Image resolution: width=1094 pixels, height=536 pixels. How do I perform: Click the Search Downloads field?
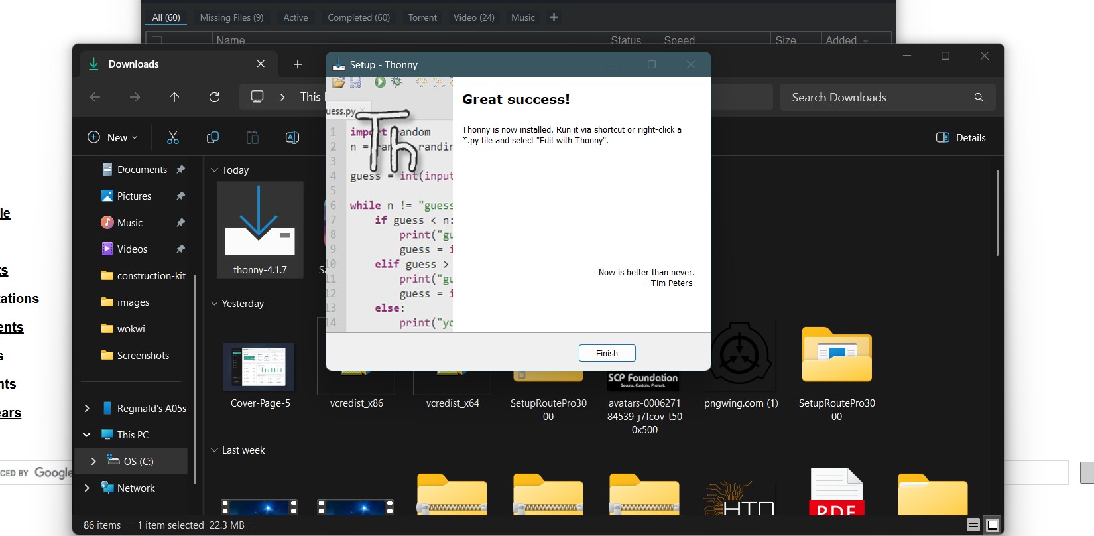click(x=887, y=97)
